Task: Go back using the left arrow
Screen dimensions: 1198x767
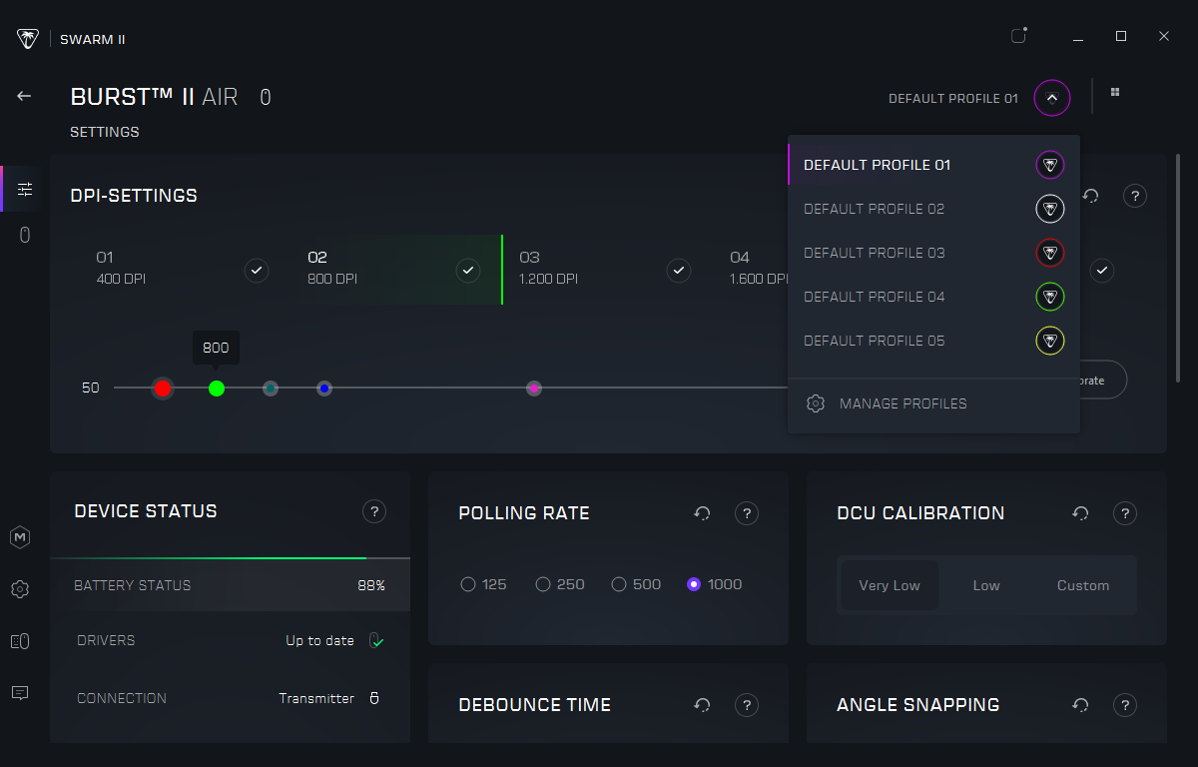Action: (x=24, y=96)
